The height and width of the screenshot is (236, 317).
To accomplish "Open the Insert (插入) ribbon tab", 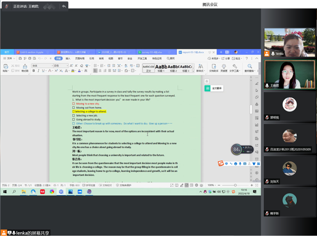I will tap(68, 59).
